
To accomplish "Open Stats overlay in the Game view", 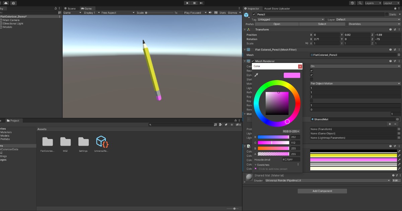I will tap(222, 13).
